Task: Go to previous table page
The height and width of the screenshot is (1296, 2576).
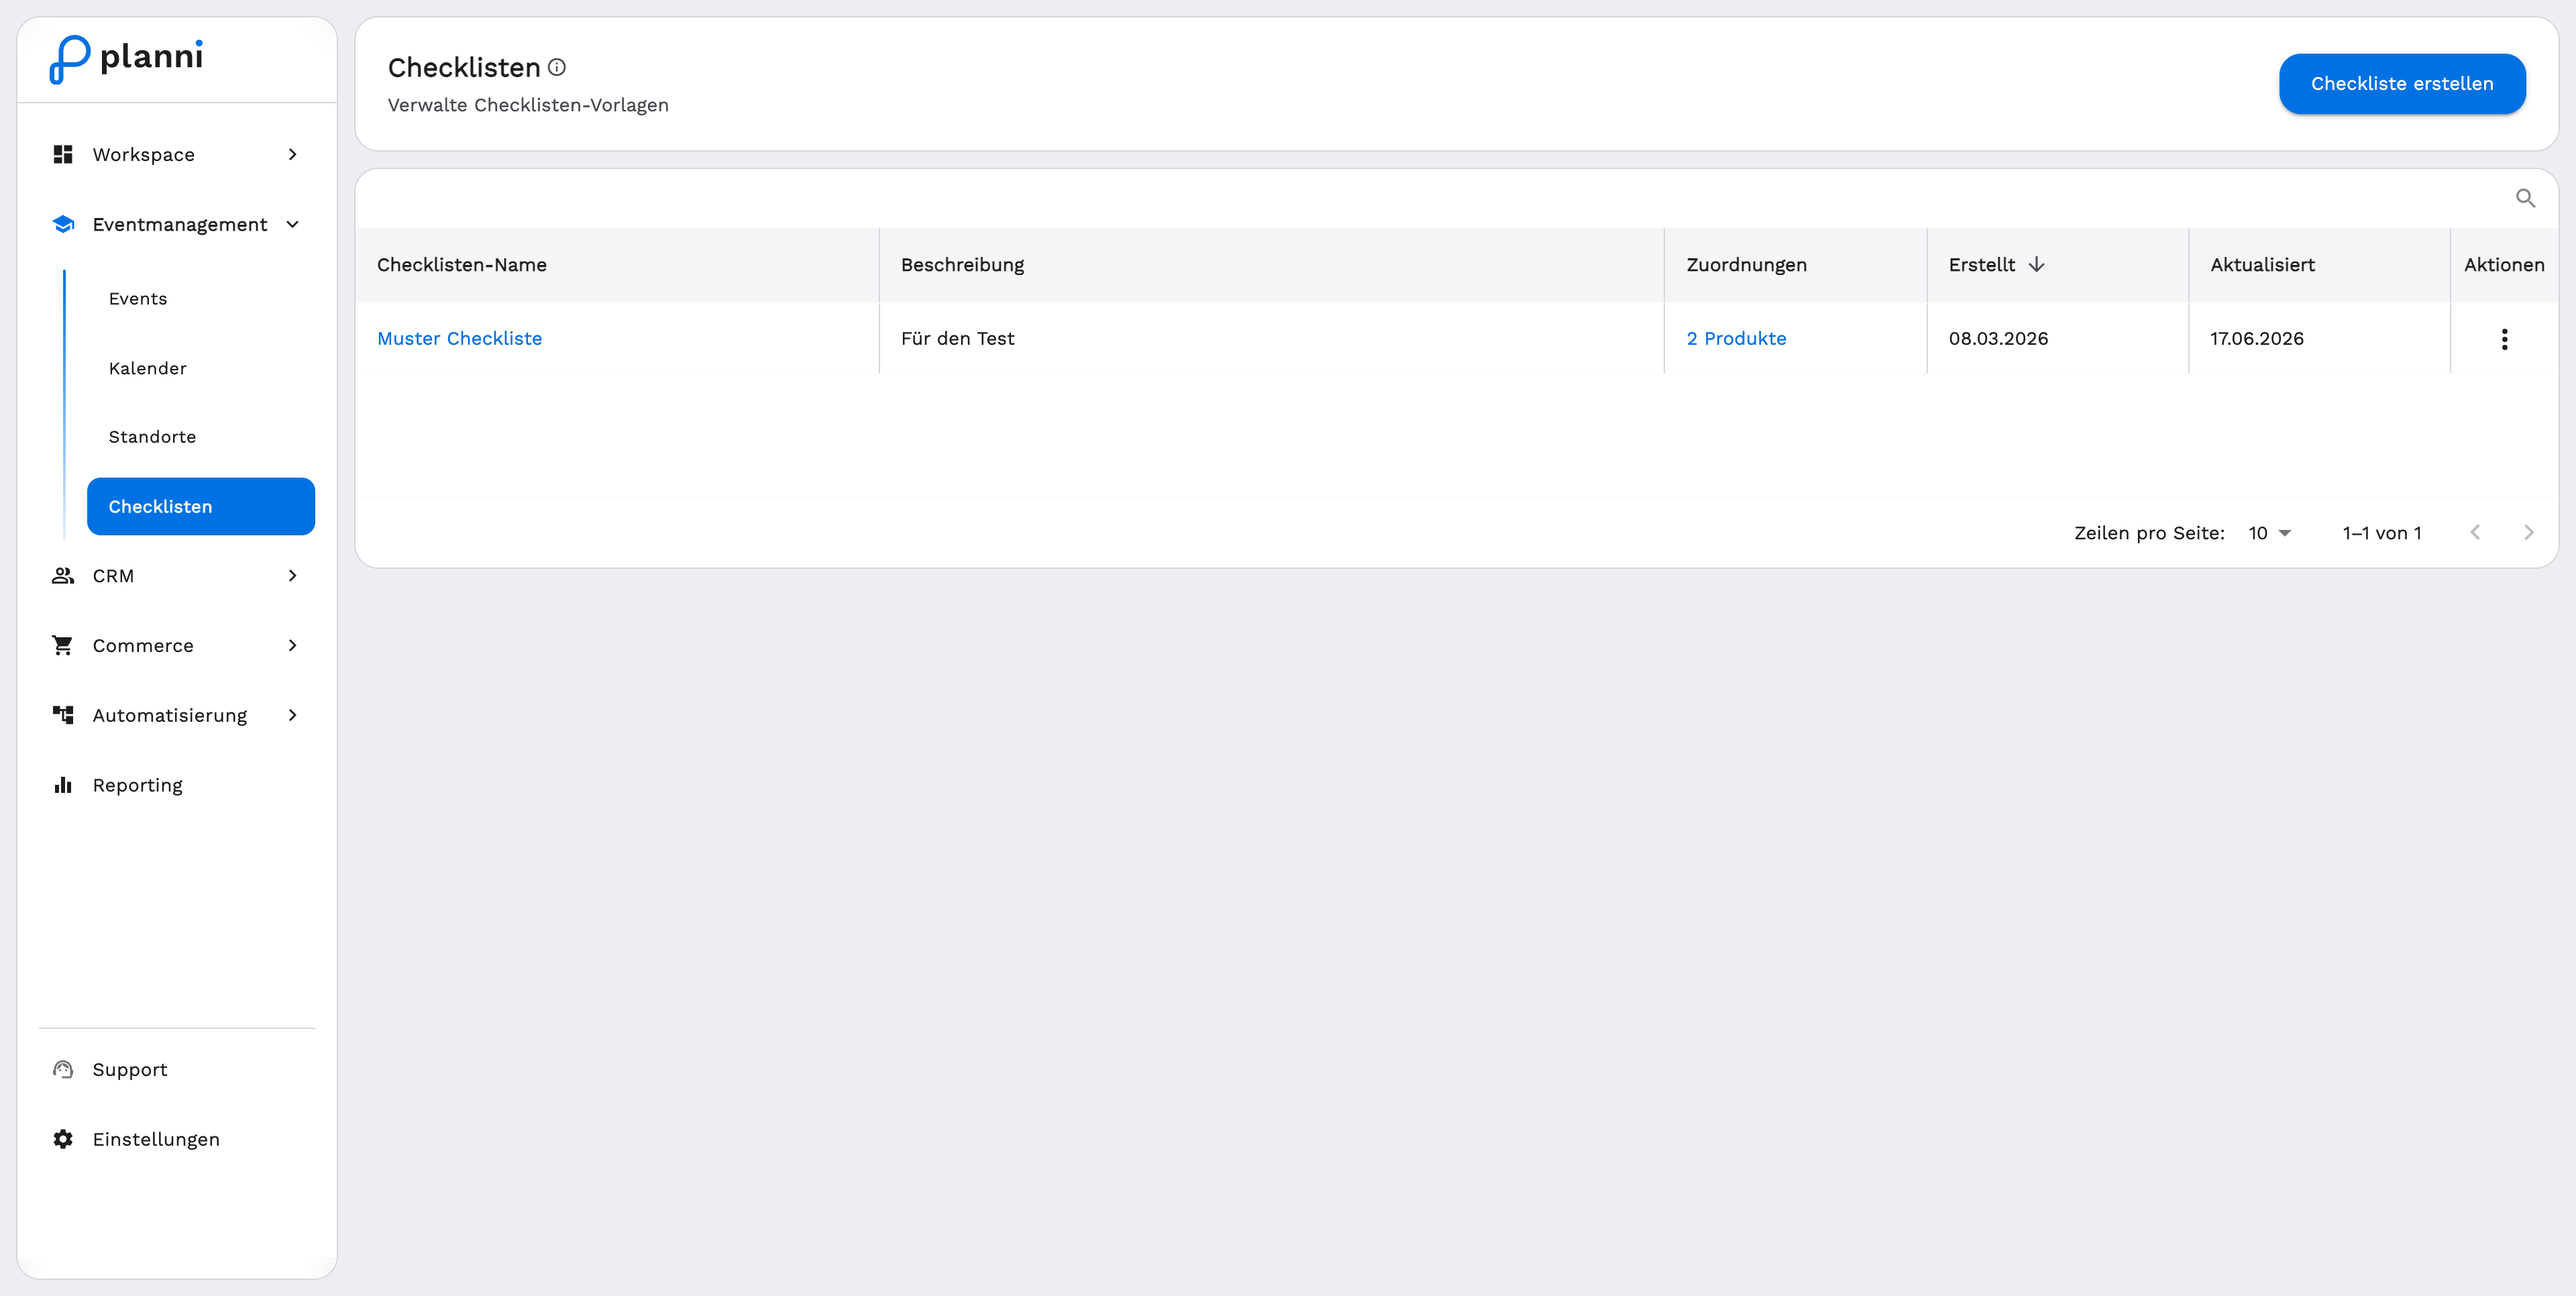Action: (2474, 532)
